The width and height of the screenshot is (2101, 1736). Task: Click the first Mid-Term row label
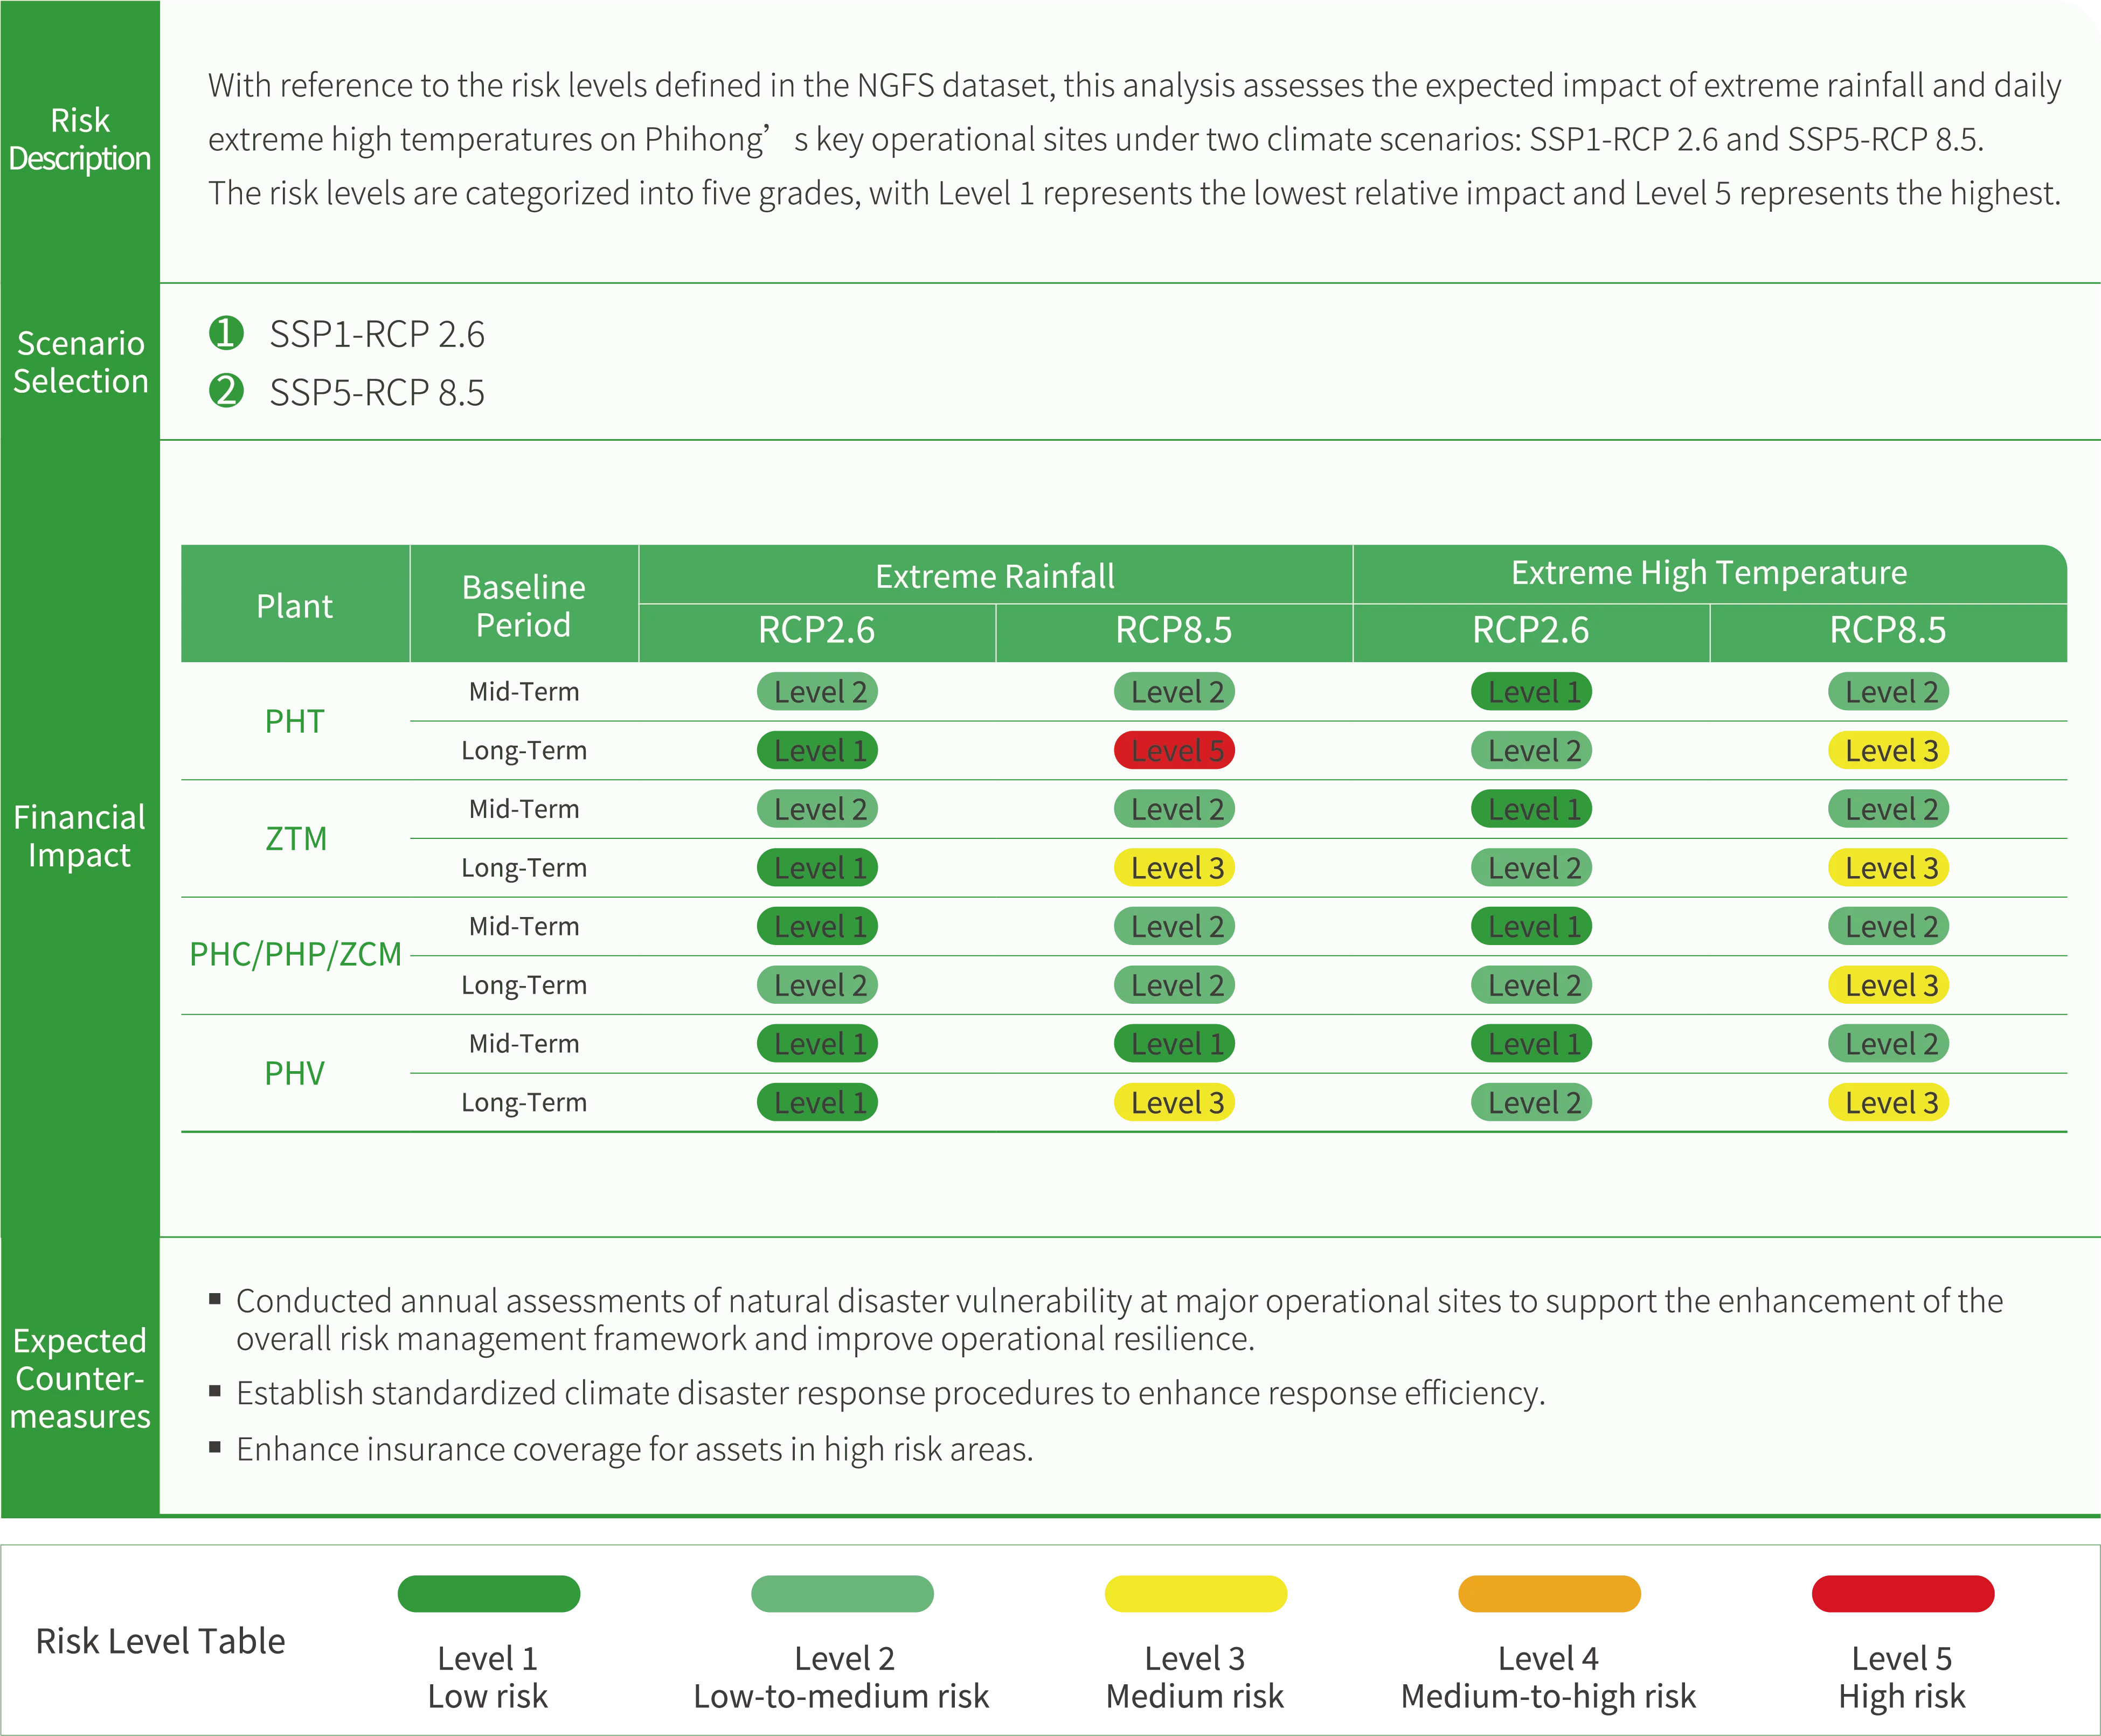(523, 692)
